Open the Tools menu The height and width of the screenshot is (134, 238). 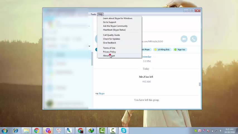point(93,14)
